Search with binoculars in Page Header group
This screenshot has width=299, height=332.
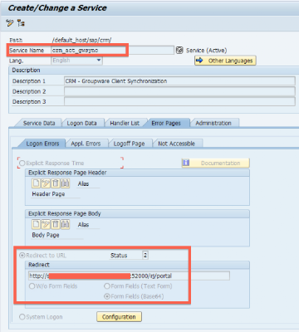click(x=65, y=183)
